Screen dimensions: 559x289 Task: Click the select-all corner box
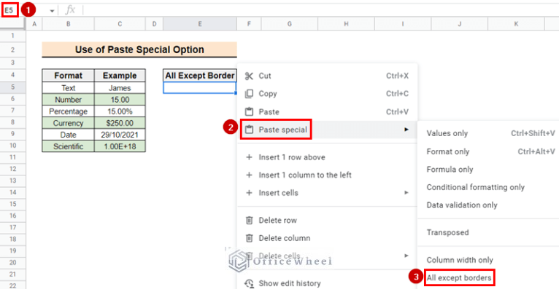(12, 23)
